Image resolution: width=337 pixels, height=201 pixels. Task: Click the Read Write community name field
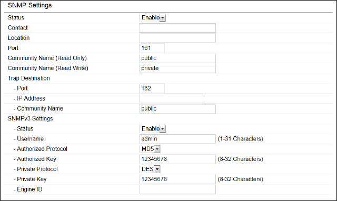click(x=177, y=68)
